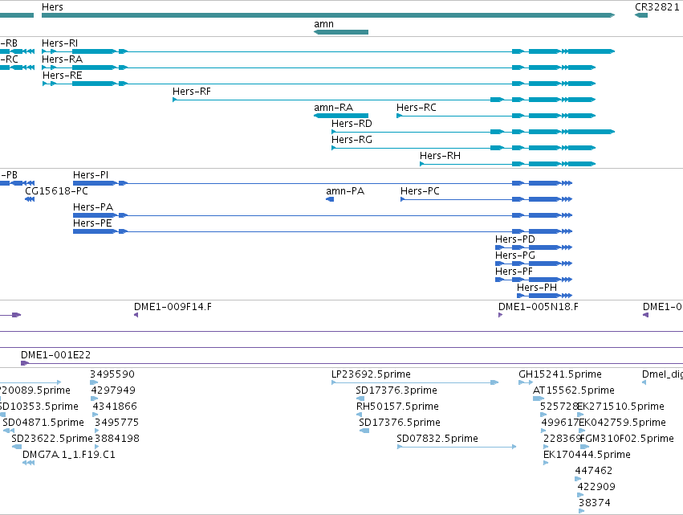The height and width of the screenshot is (515, 683).
Task: Click the Hers-RC transcript label
Action: click(x=416, y=108)
